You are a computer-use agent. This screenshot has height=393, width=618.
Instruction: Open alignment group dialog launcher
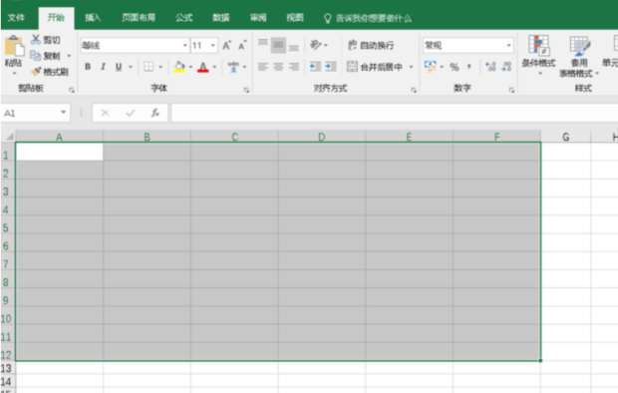[414, 91]
